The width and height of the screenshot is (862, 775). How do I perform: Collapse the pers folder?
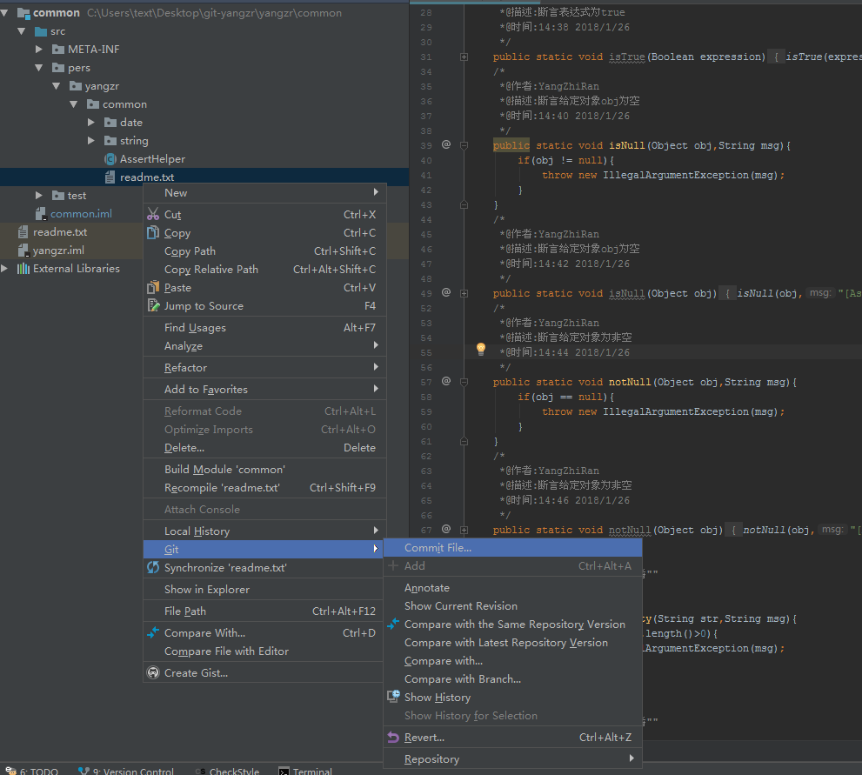38,68
